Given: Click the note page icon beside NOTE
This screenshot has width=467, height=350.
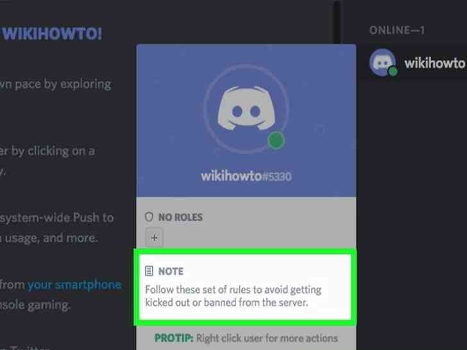Looking at the screenshot, I should coord(149,271).
